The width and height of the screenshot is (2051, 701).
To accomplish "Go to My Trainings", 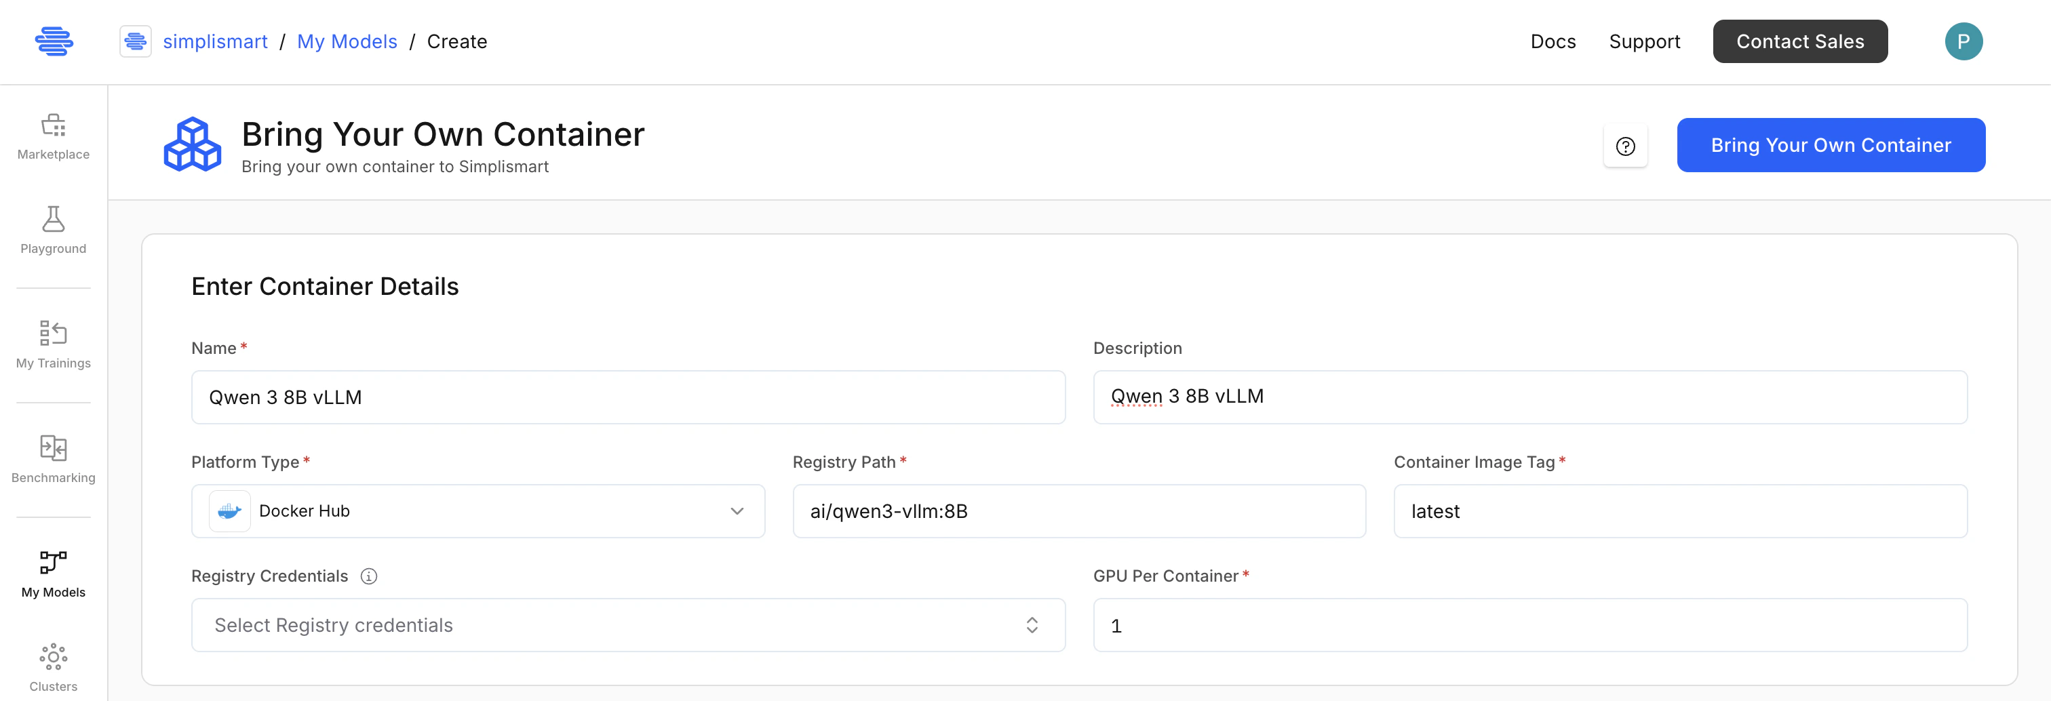I will (52, 345).
